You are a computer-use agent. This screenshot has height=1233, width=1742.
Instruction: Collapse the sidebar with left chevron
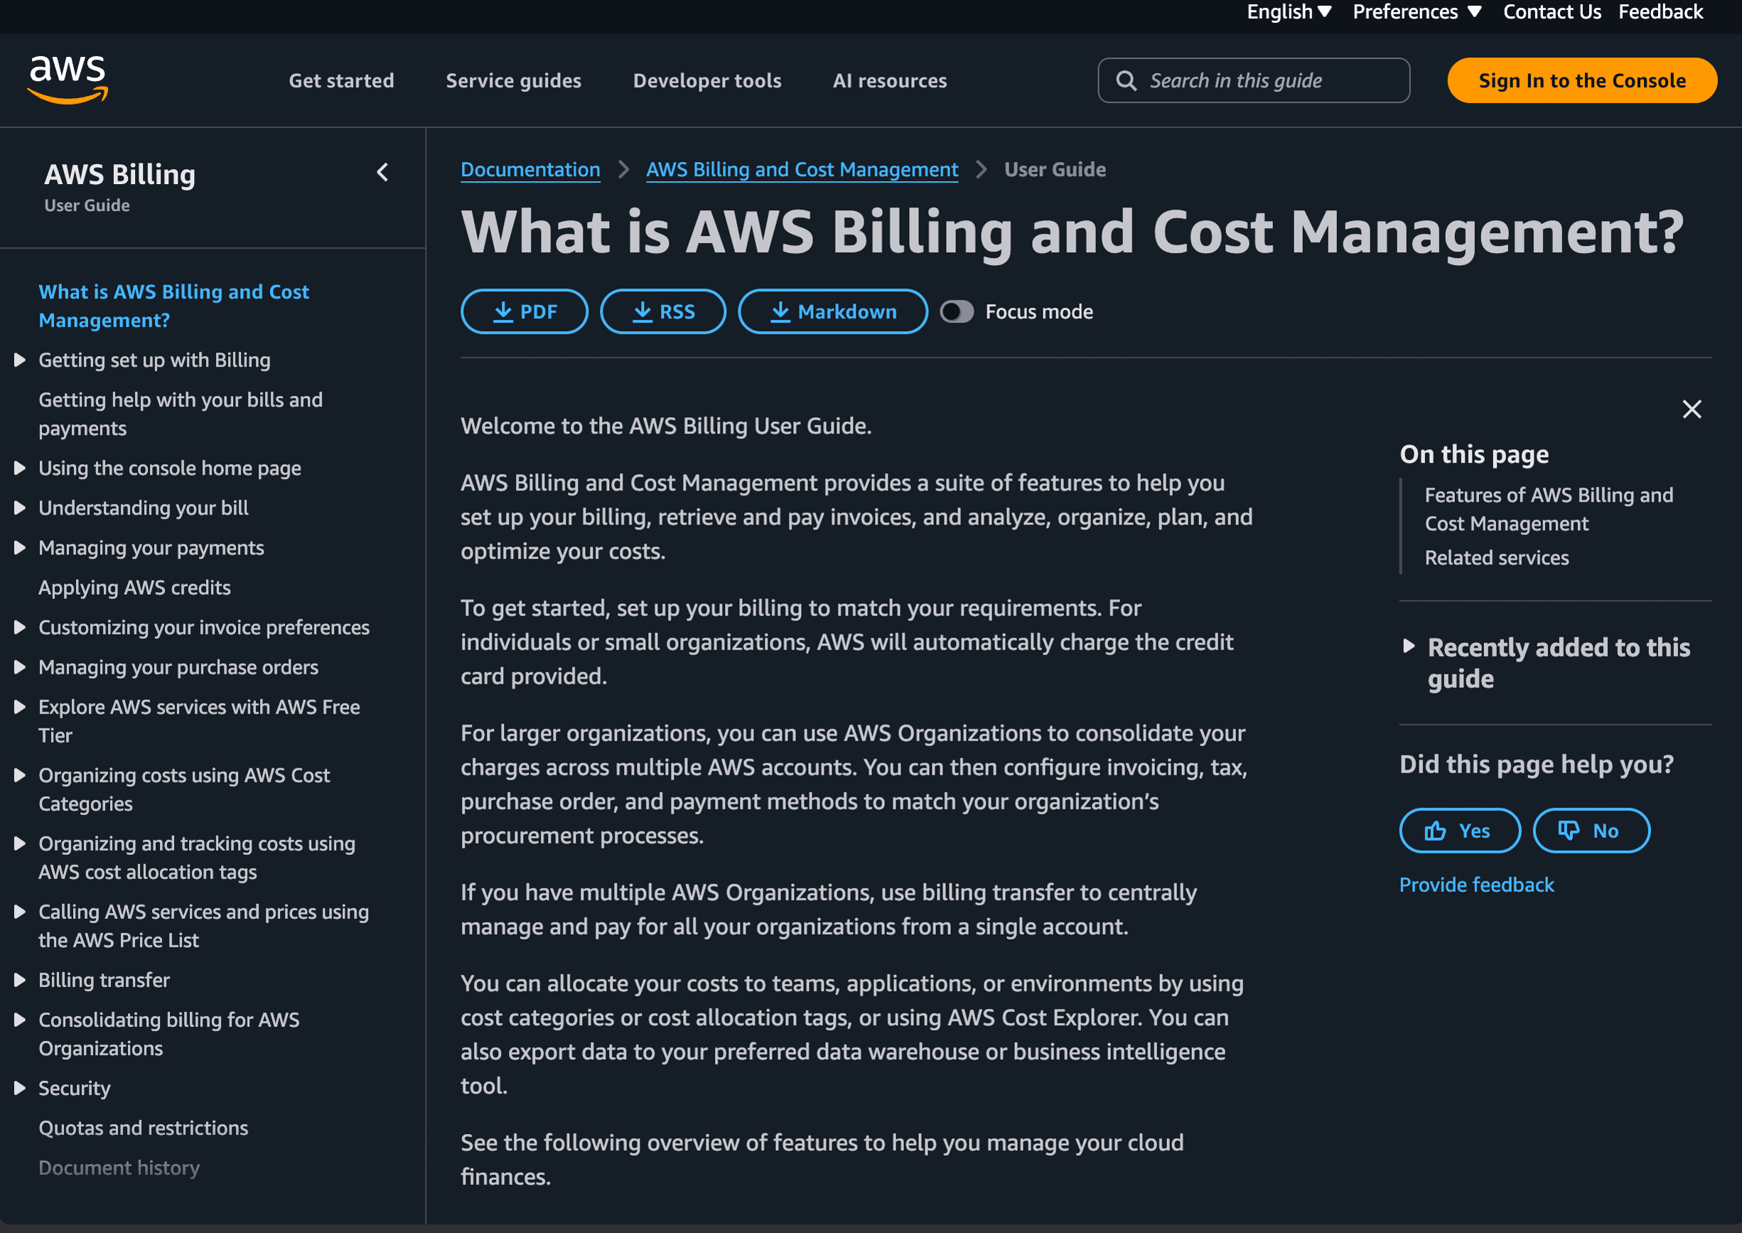382,173
